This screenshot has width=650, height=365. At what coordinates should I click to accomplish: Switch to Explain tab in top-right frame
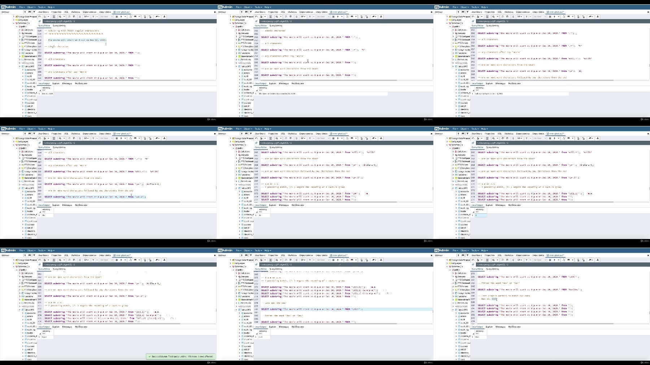click(489, 83)
